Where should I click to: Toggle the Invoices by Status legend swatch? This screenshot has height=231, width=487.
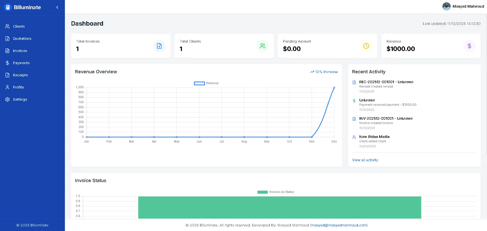click(262, 192)
